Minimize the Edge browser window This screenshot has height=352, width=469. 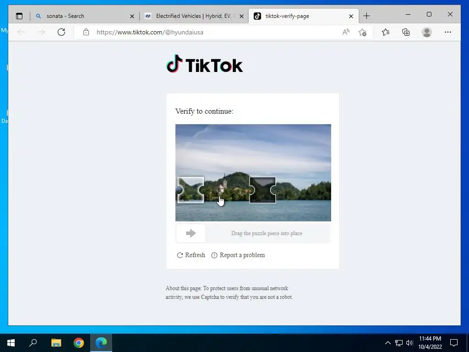(408, 14)
